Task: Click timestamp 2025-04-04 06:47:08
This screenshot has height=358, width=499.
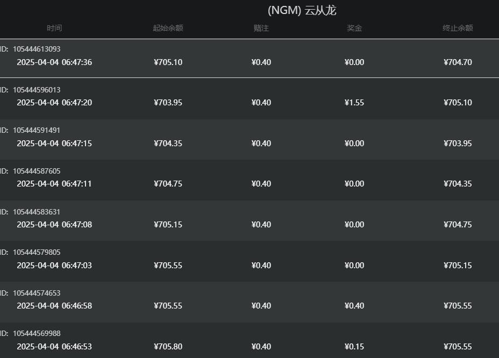Action: coord(54,225)
